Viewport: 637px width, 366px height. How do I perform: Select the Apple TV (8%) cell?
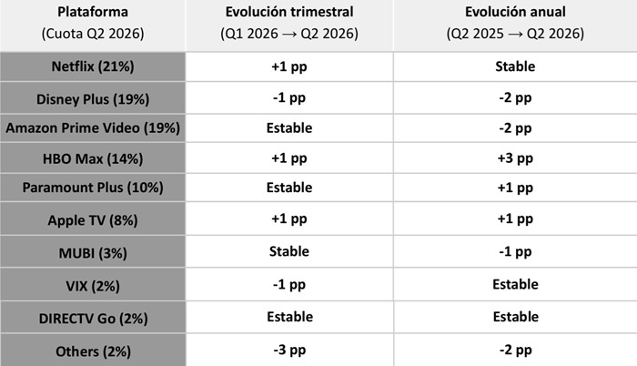click(93, 219)
